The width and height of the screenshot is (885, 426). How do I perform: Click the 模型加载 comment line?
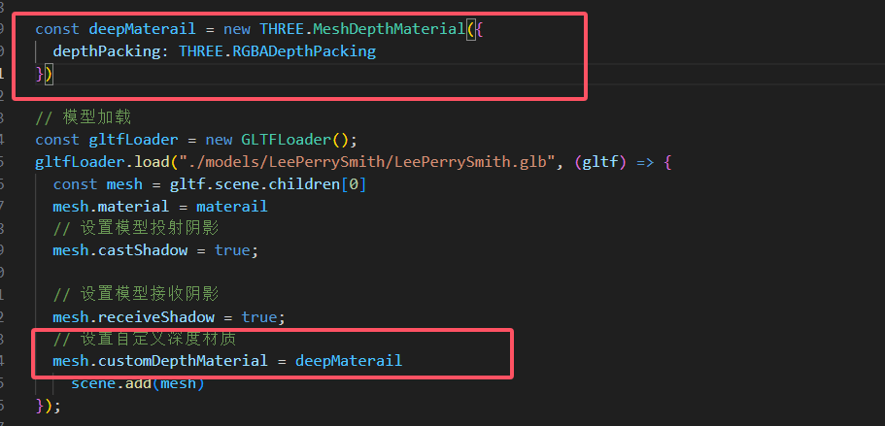89,117
